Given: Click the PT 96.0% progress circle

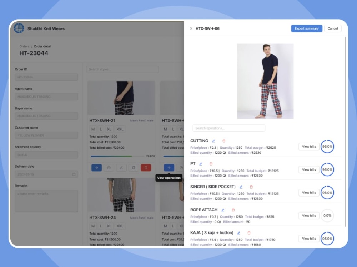Looking at the screenshot, I should (327, 169).
